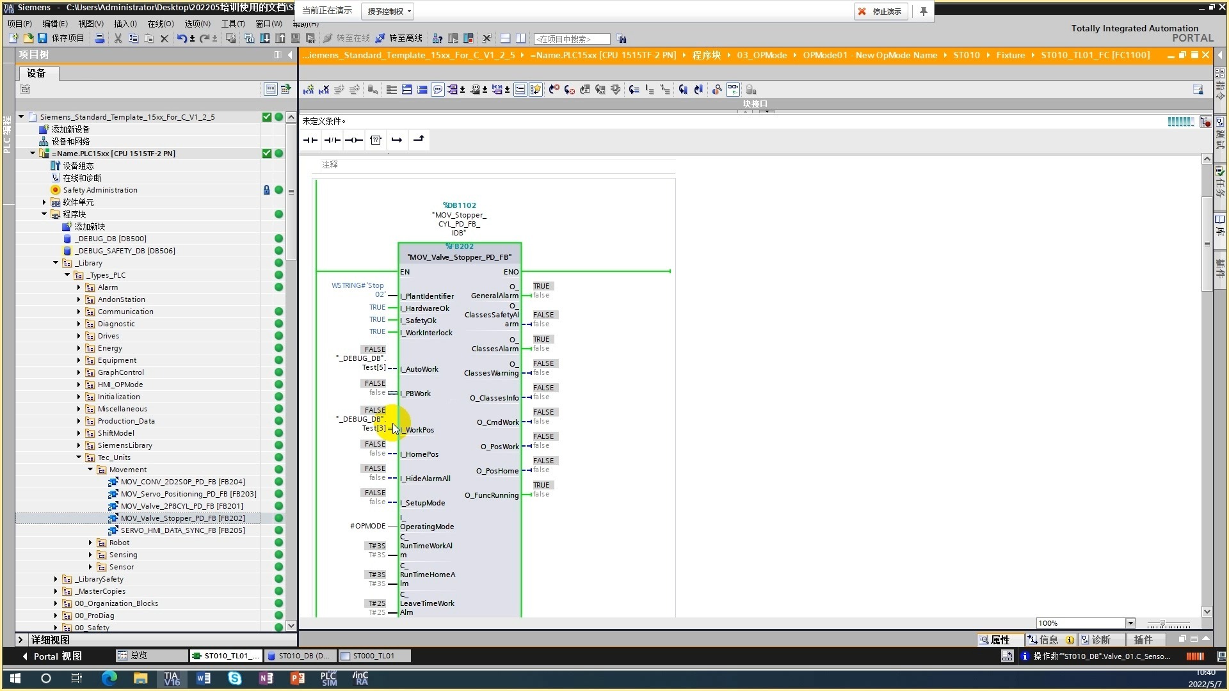1229x691 pixels.
Task: Expand the Robot folder
Action: coord(91,543)
